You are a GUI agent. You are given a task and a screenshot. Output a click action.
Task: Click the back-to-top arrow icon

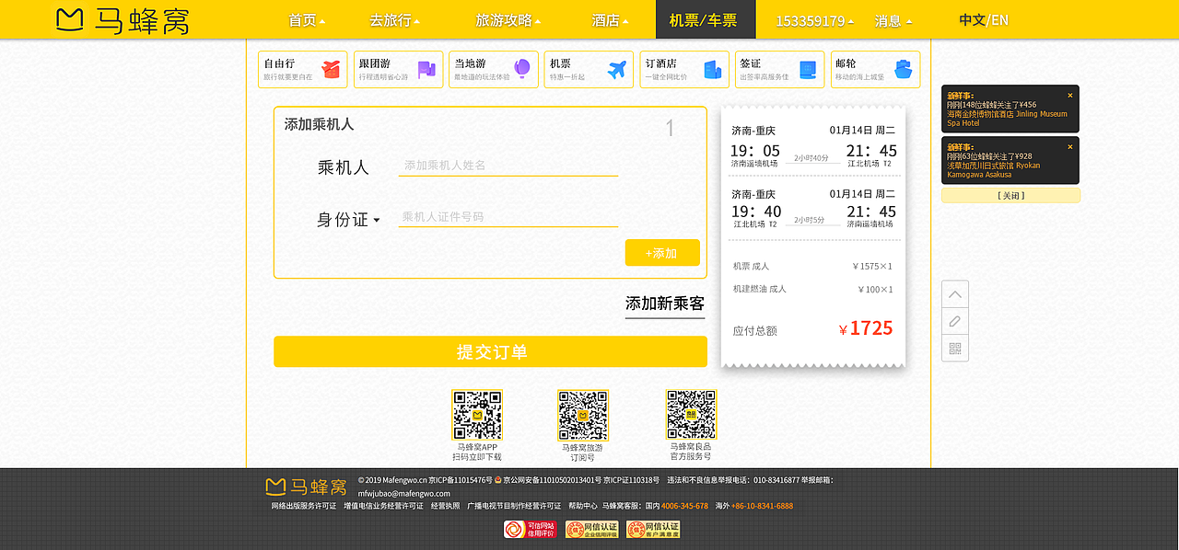pyautogui.click(x=955, y=292)
